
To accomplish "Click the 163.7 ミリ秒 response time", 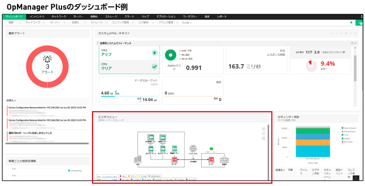I will pyautogui.click(x=245, y=66).
